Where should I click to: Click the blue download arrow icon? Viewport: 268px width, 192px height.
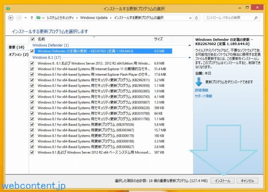[x=199, y=82]
